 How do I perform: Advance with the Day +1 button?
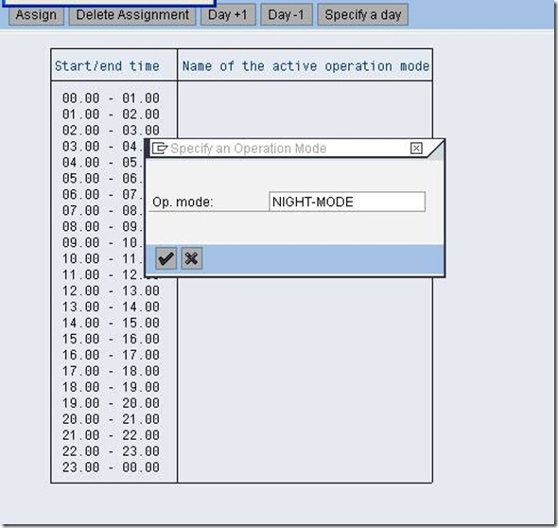pyautogui.click(x=228, y=14)
